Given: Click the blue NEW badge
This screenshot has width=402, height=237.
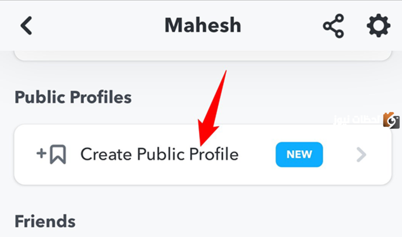Looking at the screenshot, I should [x=299, y=155].
